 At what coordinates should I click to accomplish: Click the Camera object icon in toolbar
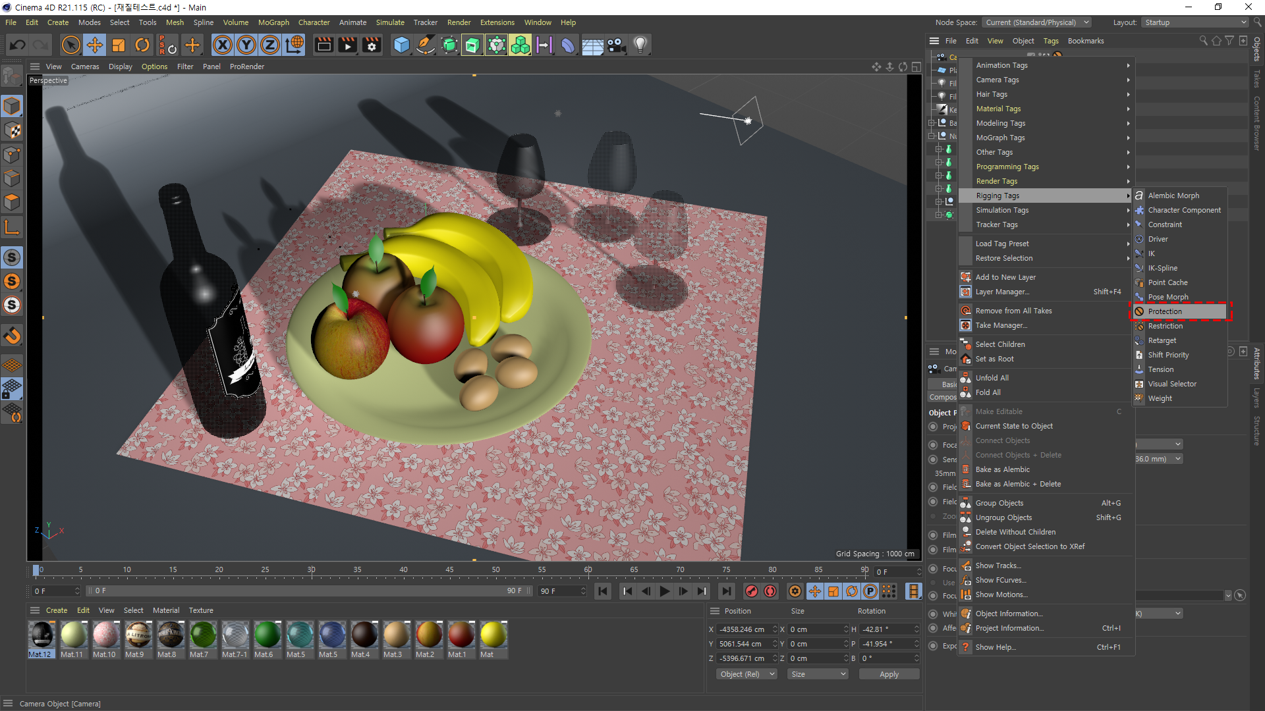[x=616, y=45]
